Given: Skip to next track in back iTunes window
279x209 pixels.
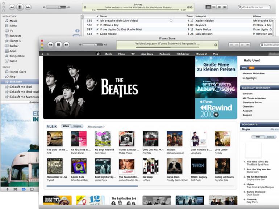Looking at the screenshot, I should (x=28, y=7).
